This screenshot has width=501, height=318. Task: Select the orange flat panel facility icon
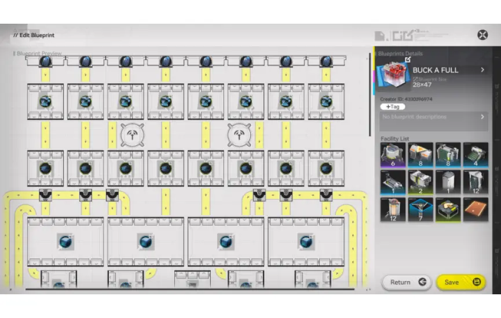tap(475, 210)
